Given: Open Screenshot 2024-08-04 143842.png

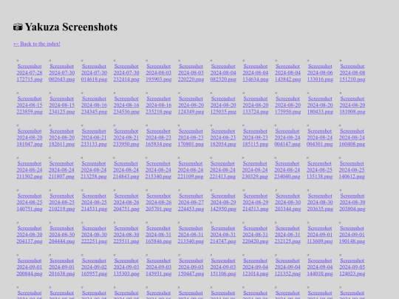Looking at the screenshot, I should coord(288,72).
